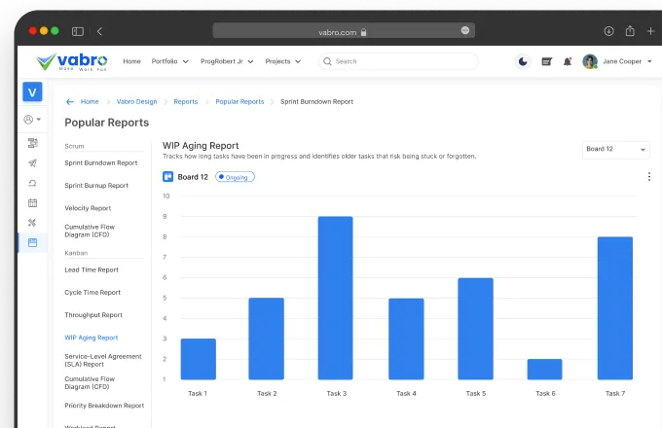Viewport: 662px width, 428px height.
Task: Click the tools icon in left sidebar
Action: 32,223
